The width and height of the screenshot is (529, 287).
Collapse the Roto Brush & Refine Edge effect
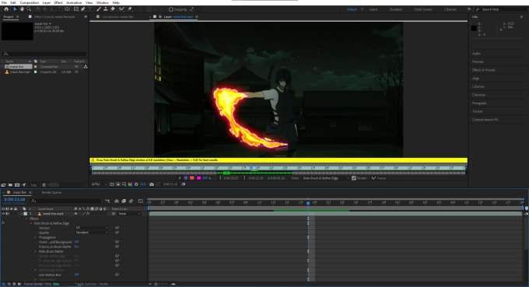click(31, 223)
